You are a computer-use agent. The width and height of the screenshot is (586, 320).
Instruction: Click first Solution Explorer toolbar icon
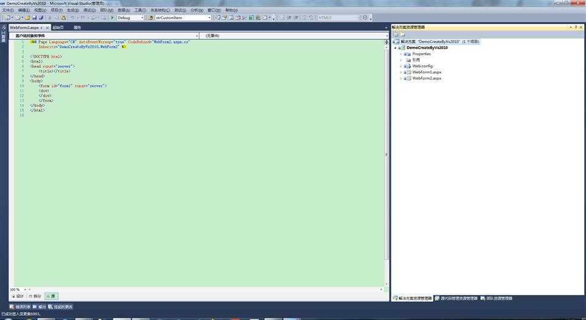pos(396,34)
